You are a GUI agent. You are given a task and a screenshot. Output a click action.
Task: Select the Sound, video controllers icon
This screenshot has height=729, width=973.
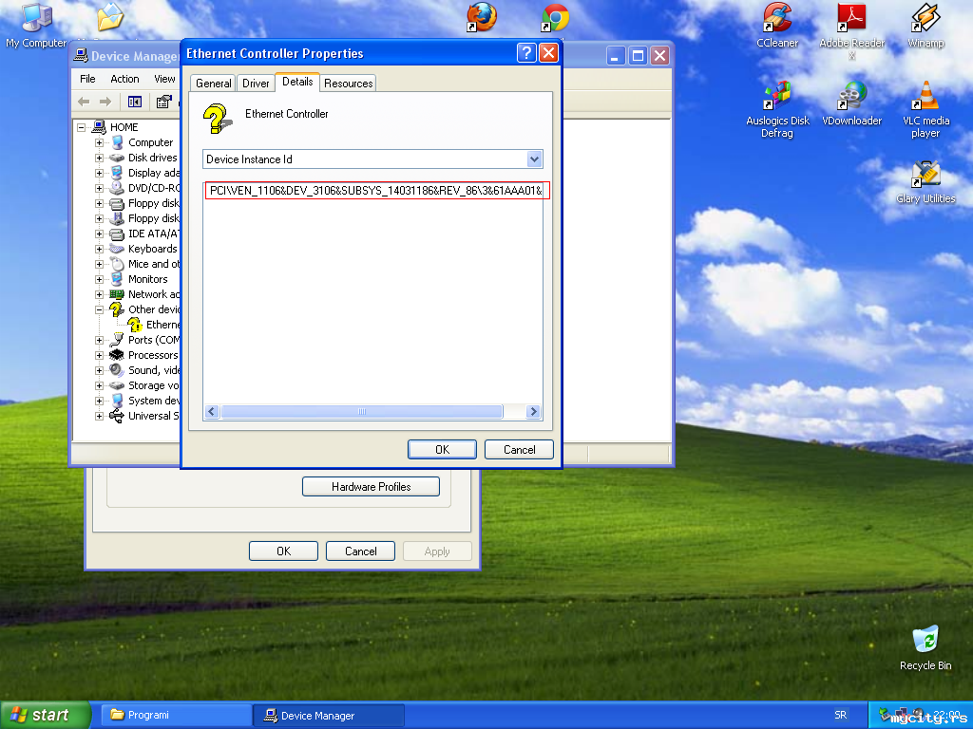tap(116, 370)
